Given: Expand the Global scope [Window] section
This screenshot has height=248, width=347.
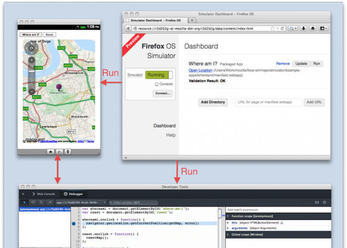Looking at the screenshot, I should (229, 235).
